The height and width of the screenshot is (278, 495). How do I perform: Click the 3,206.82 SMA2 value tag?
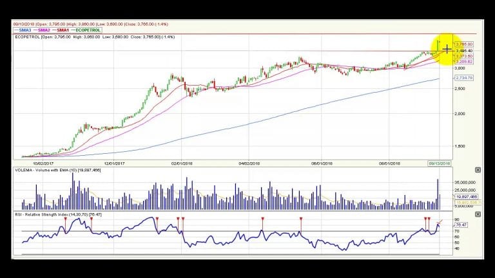click(464, 62)
